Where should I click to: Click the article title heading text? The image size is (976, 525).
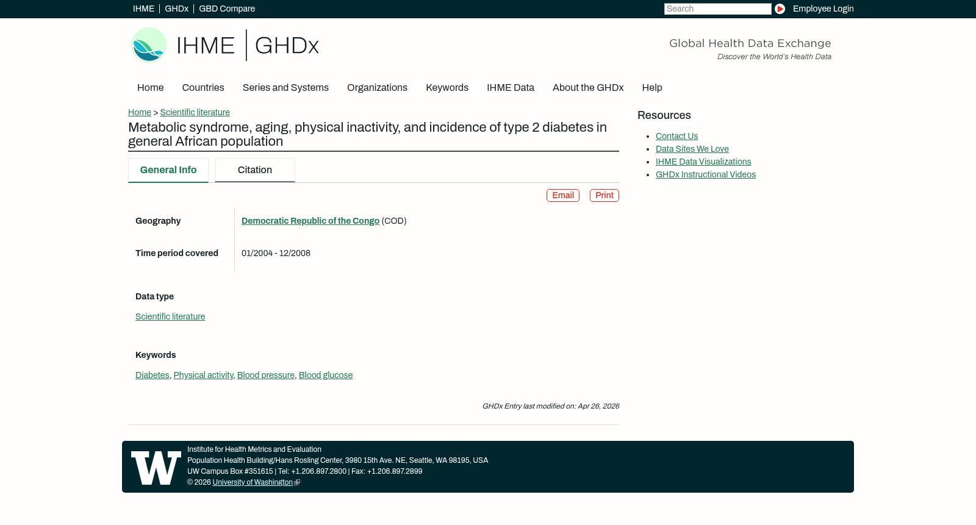pos(367,135)
